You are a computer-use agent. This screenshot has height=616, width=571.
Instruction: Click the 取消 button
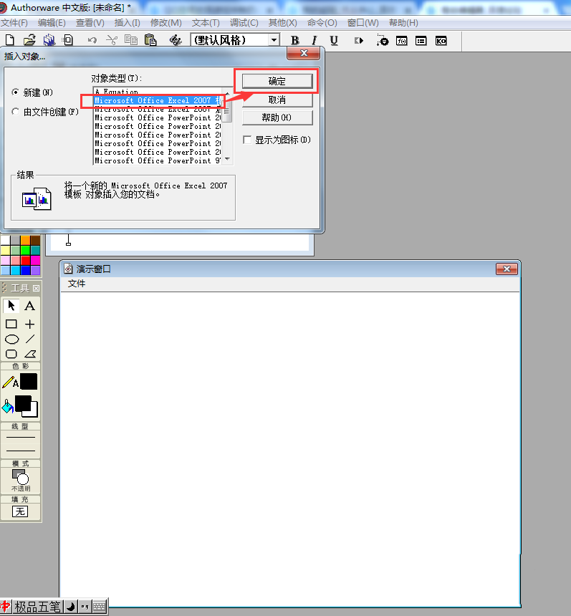coord(277,100)
